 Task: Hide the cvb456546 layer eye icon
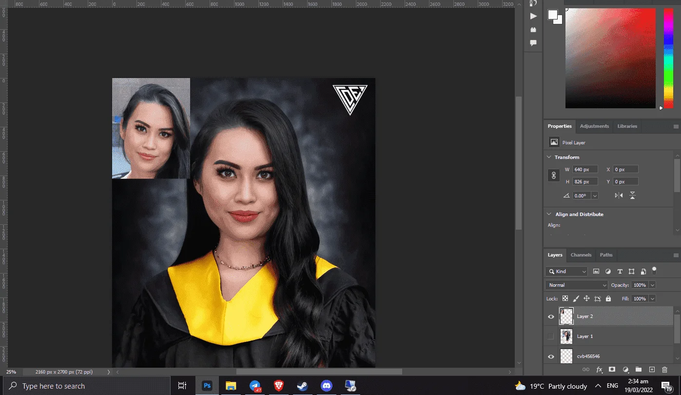click(551, 356)
